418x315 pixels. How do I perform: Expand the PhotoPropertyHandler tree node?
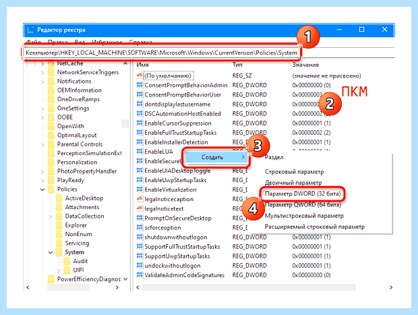[42, 171]
